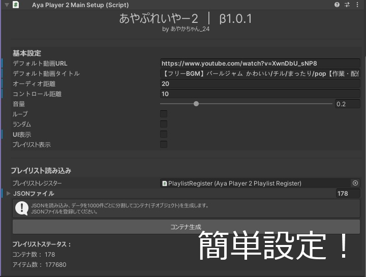Image resolution: width=366 pixels, height=277 pixels.
Task: Click the デフォルト動画タイトル input field
Action: pyautogui.click(x=260, y=74)
